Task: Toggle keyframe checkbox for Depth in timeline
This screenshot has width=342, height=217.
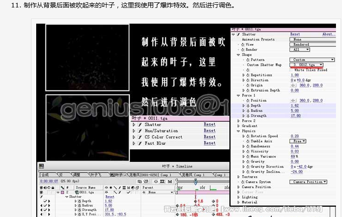Action: [45, 201]
